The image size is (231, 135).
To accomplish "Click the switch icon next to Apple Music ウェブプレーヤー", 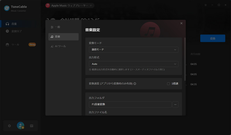I will pyautogui.click(x=91, y=5).
